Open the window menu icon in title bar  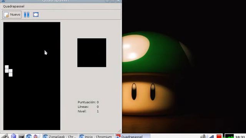click(x=3, y=1)
